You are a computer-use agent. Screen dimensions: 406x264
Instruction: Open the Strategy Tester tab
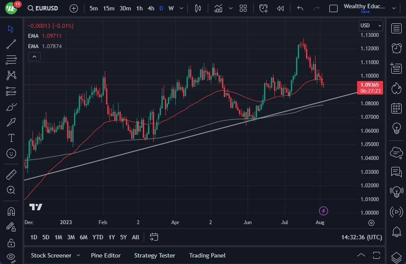(x=155, y=255)
